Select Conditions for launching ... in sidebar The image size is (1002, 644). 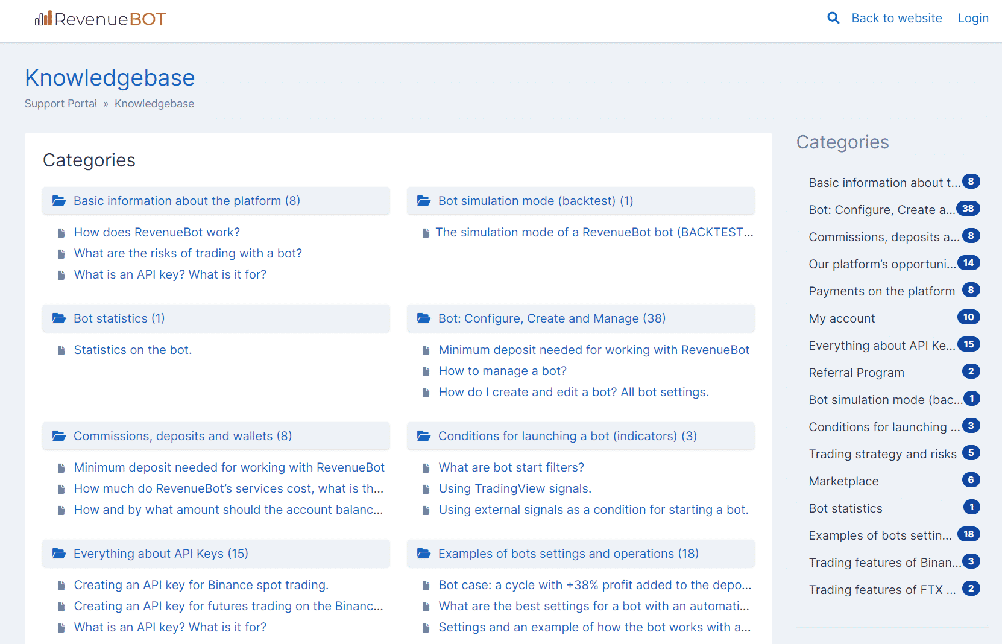coord(884,427)
